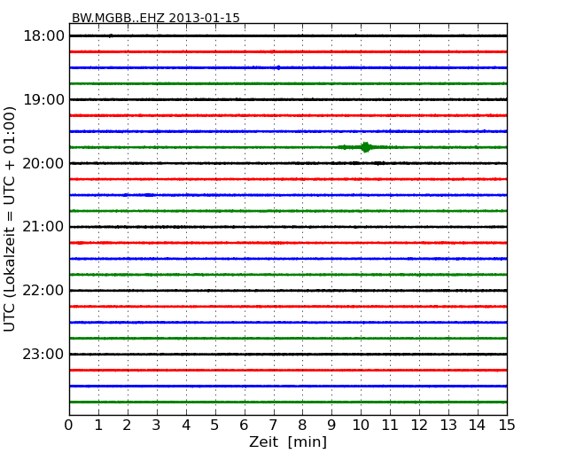576x461 pixels.
Task: Click the 22:00 y-axis tick label
Action: [43, 291]
